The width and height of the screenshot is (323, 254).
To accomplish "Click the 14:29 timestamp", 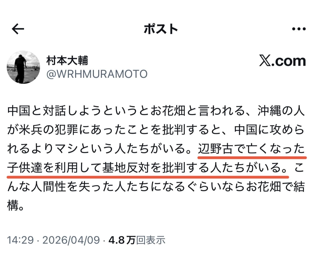I will [20, 240].
